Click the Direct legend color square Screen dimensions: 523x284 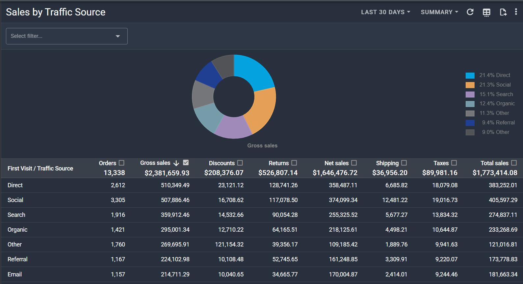470,75
